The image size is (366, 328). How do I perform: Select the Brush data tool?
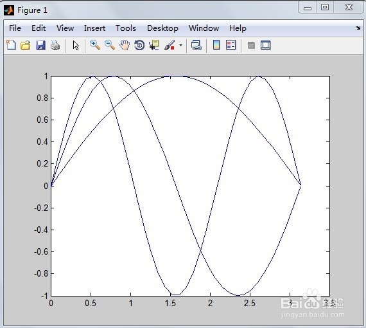pos(170,45)
